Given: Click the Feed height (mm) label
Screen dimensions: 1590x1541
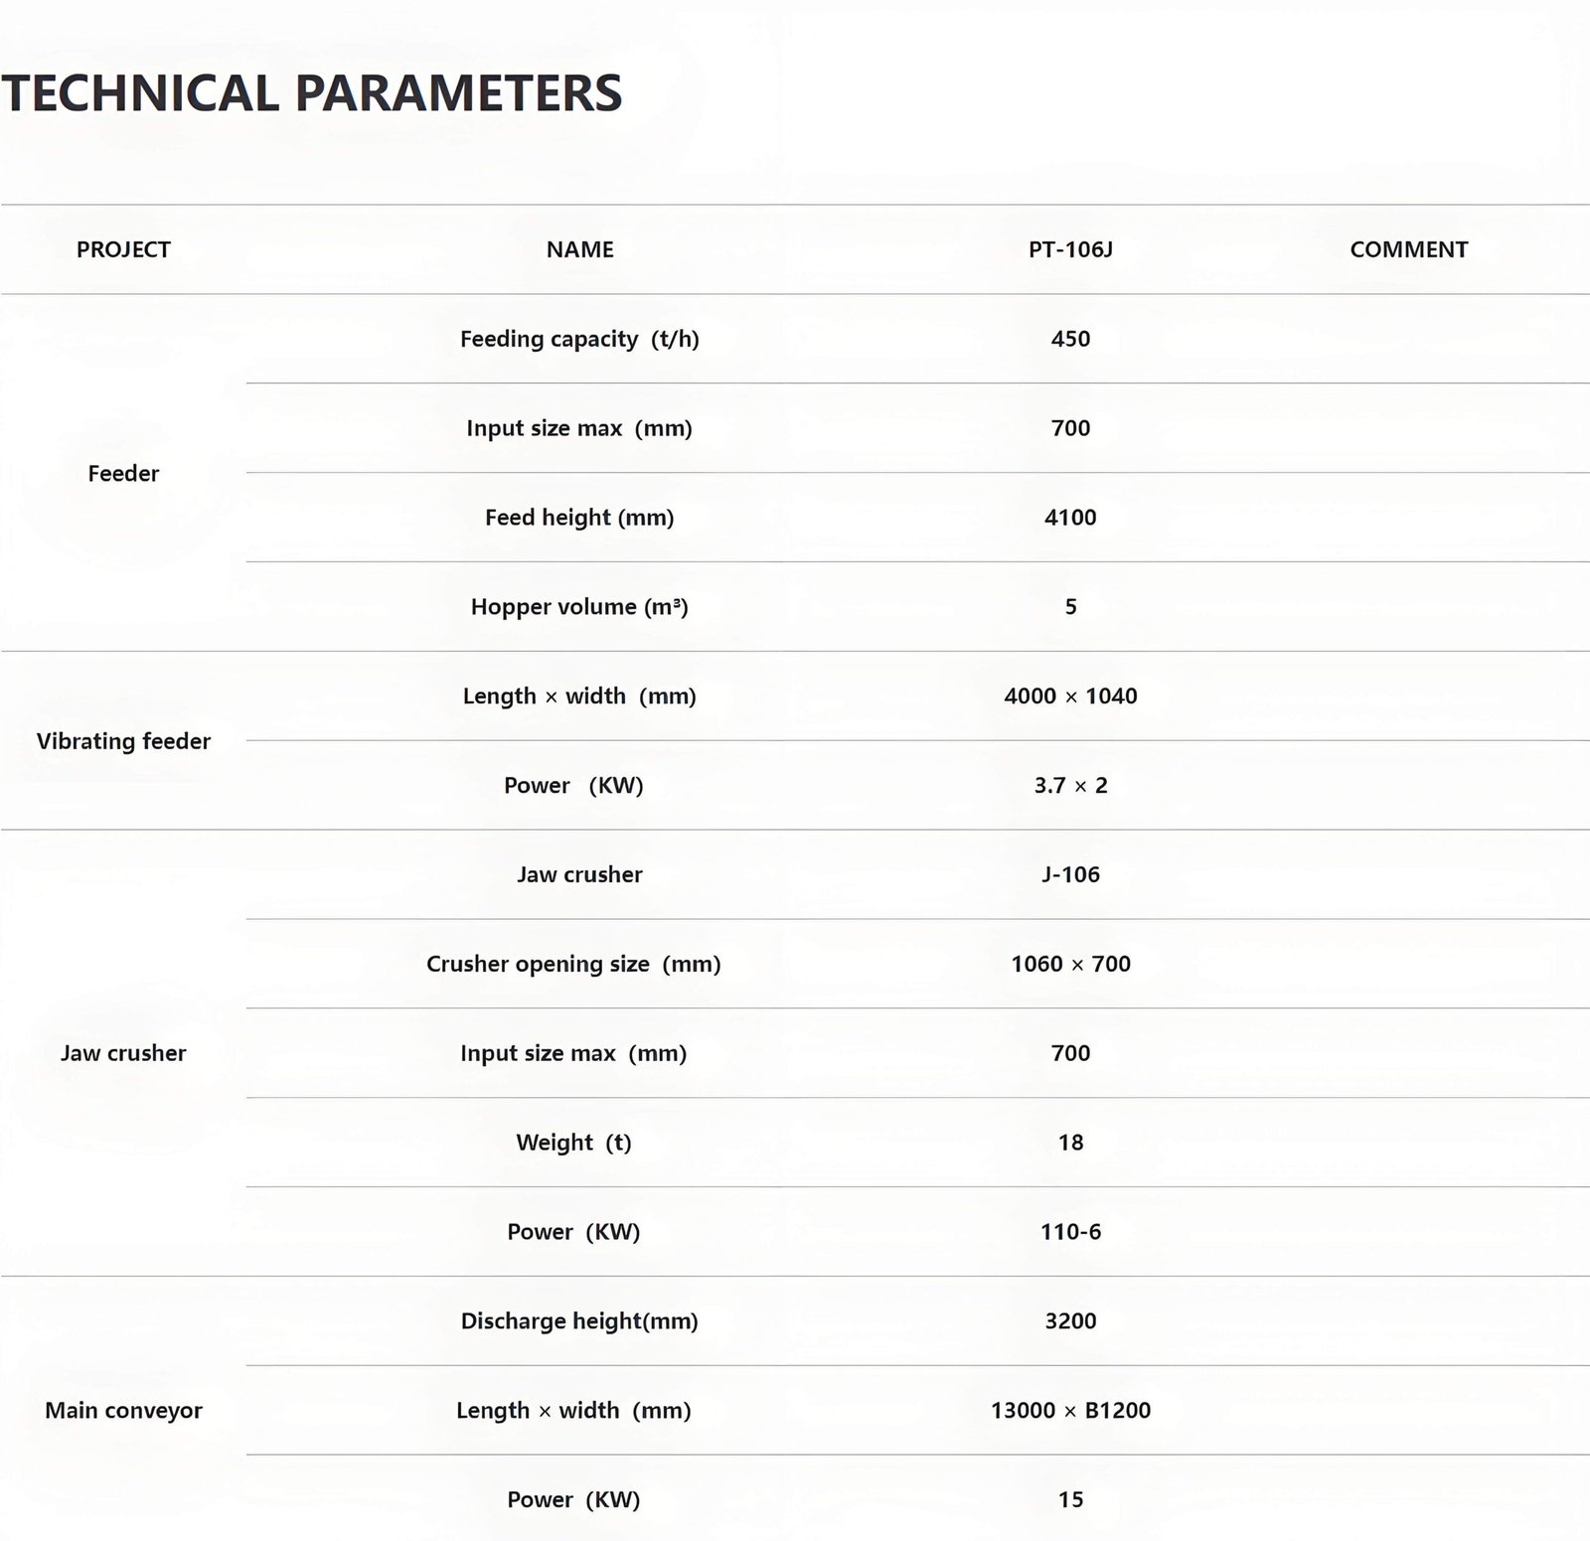Looking at the screenshot, I should pos(579,518).
